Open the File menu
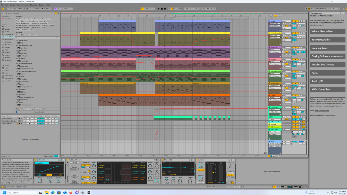347x195 pixels. click(3, 5)
